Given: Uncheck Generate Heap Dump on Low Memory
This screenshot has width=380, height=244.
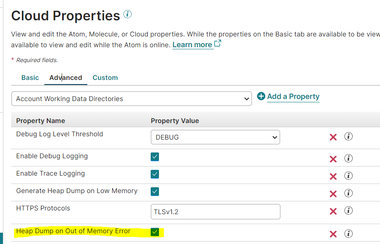Looking at the screenshot, I should pyautogui.click(x=155, y=192).
